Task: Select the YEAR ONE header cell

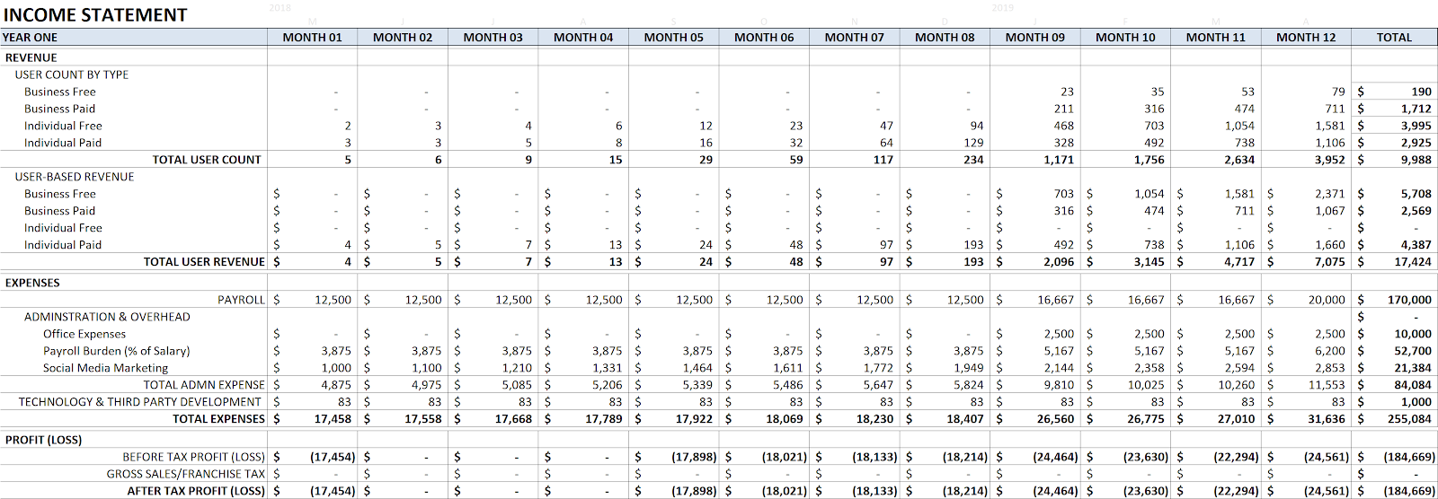Action: pyautogui.click(x=30, y=38)
